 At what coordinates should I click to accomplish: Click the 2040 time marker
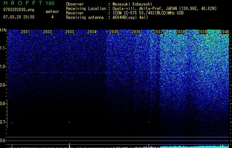(x=225, y=32)
